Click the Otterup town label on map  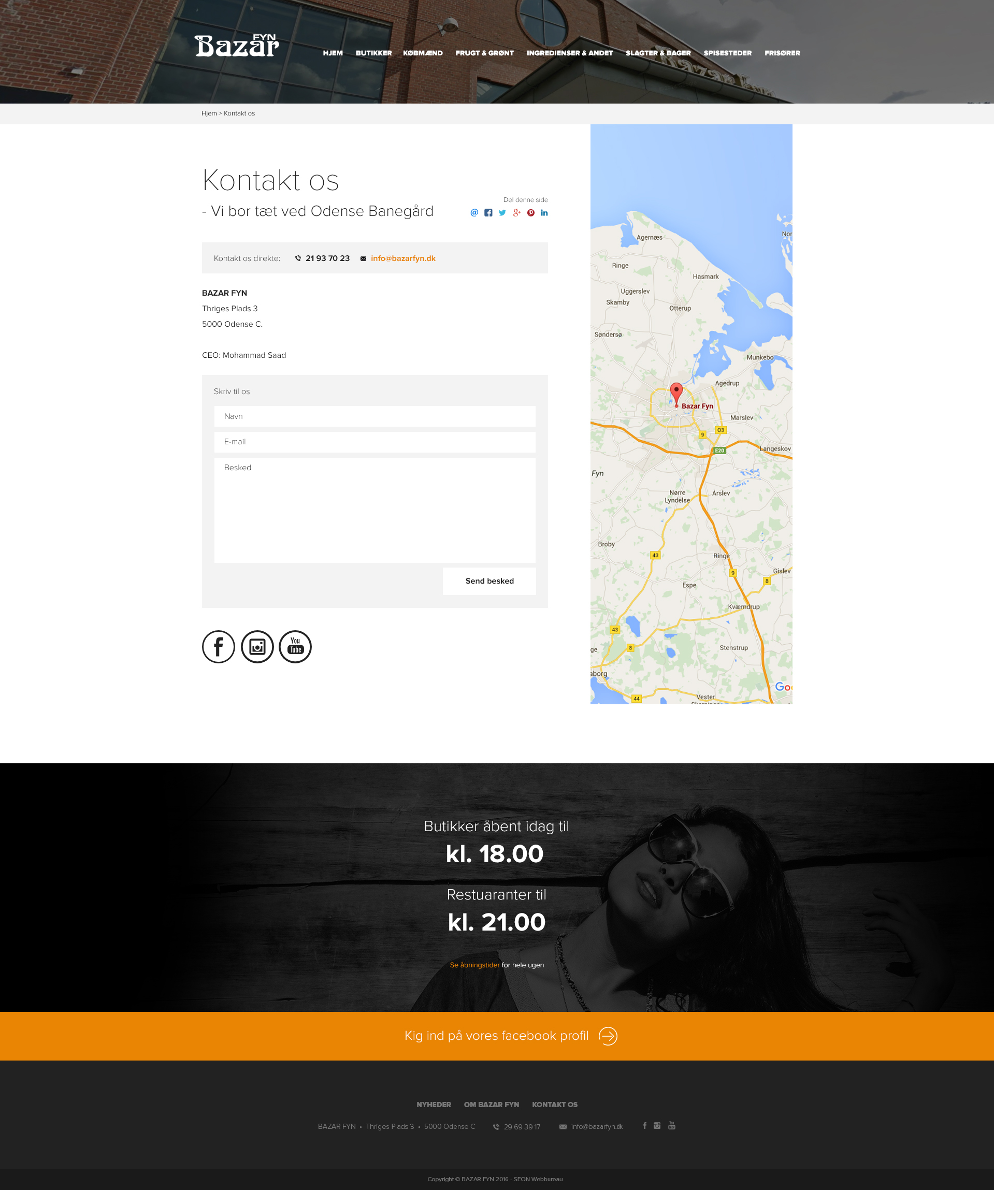pyautogui.click(x=680, y=308)
